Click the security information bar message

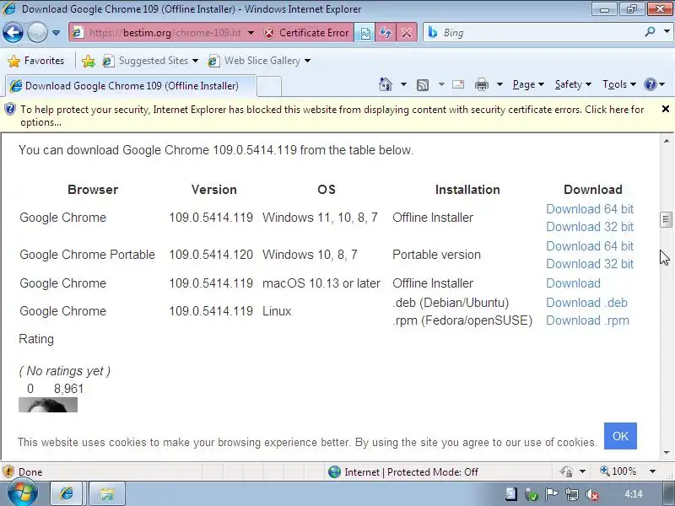pos(332,116)
